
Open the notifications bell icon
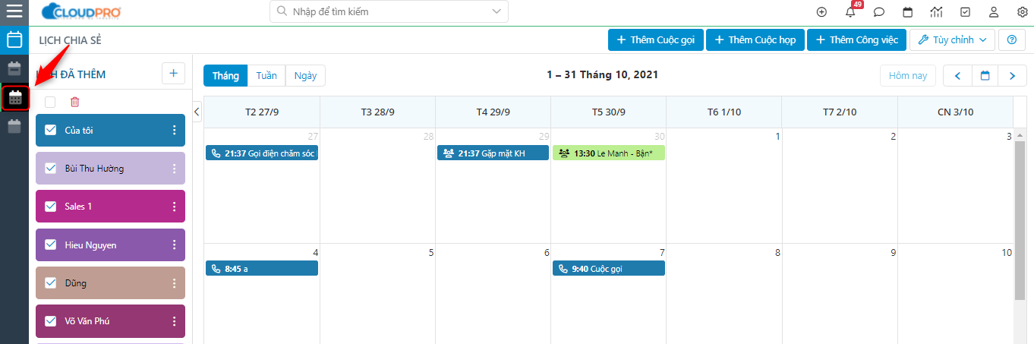850,12
